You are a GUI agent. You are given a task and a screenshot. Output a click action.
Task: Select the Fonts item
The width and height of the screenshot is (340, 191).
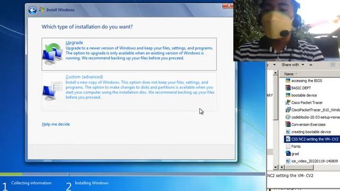(296, 146)
